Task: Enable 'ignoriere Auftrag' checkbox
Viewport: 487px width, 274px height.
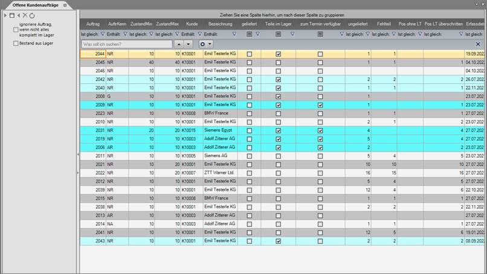Action: click(16, 30)
